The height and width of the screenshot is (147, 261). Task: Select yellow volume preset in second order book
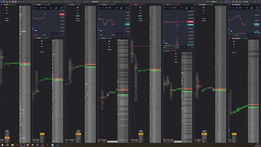pos(42,134)
